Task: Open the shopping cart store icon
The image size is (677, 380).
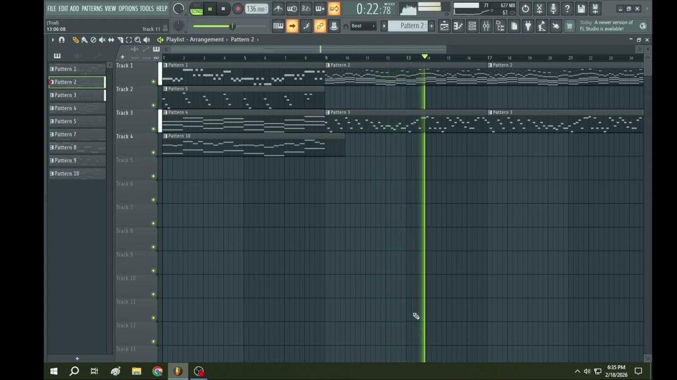Action: (570, 26)
